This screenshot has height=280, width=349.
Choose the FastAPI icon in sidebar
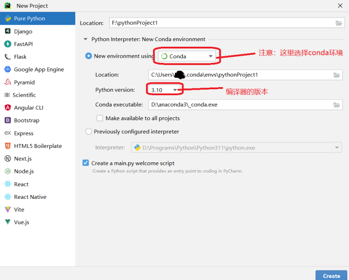tap(7, 44)
